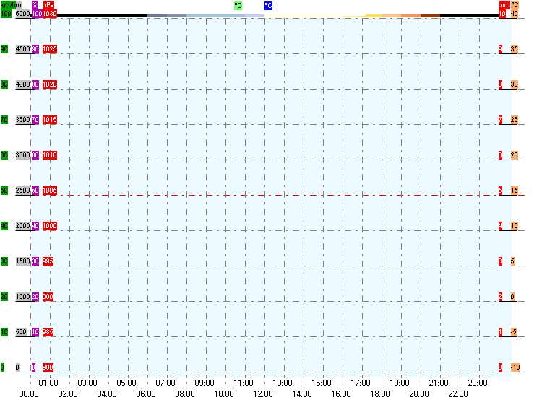Click the grey 1000 altitude label
The image size is (542, 397).
(x=23, y=297)
